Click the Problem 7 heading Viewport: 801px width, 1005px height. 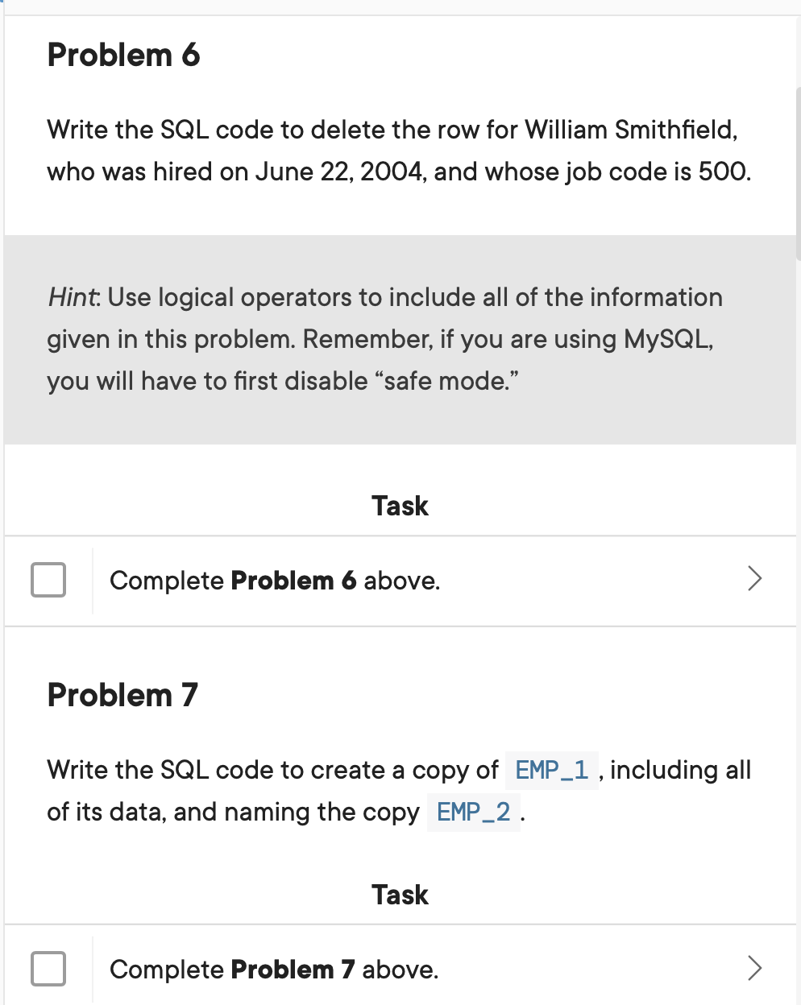pos(121,694)
